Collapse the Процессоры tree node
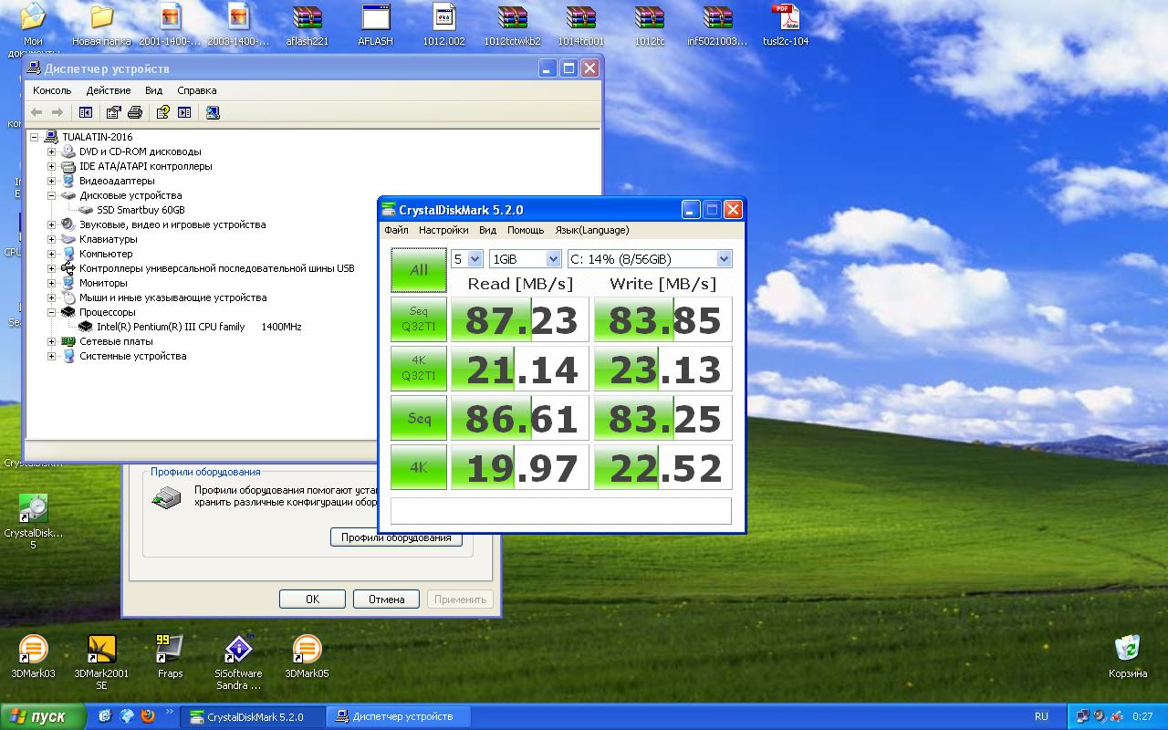 (x=52, y=312)
